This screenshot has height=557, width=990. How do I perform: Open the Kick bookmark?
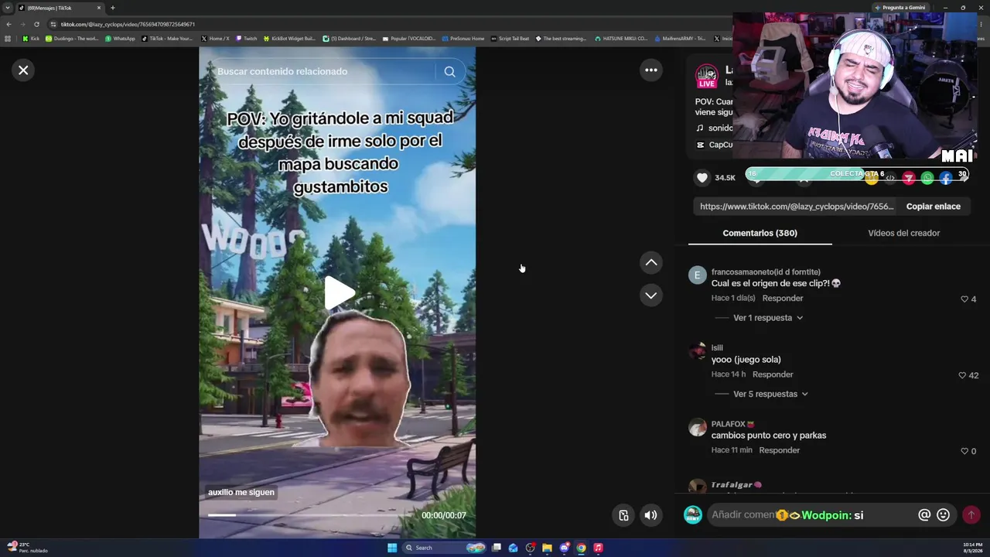[x=31, y=39]
